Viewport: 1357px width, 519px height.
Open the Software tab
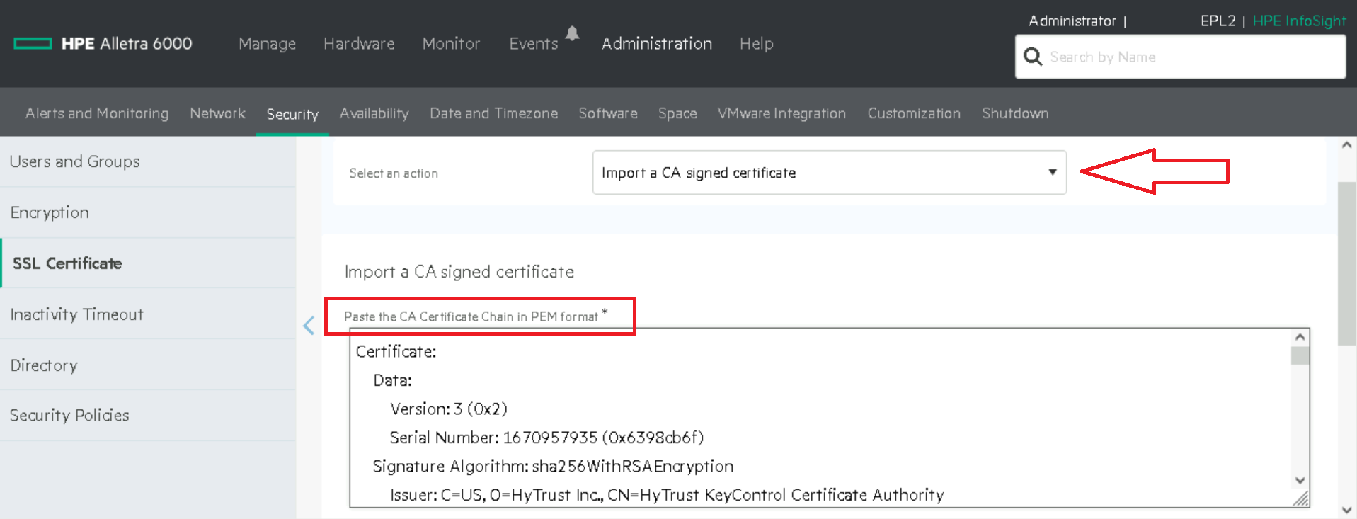click(x=608, y=113)
